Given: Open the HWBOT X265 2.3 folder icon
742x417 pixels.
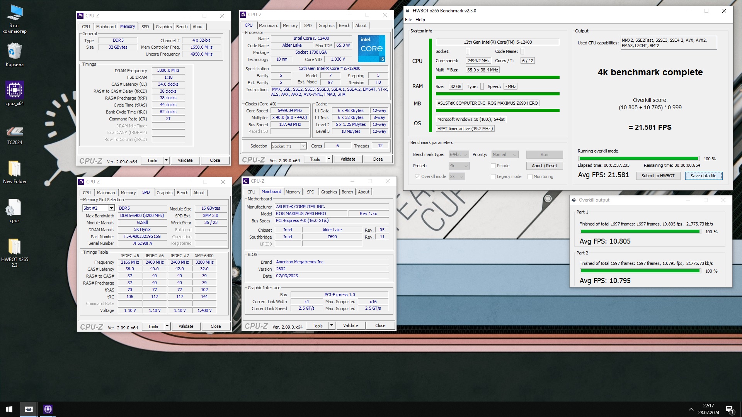Looking at the screenshot, I should (x=14, y=253).
